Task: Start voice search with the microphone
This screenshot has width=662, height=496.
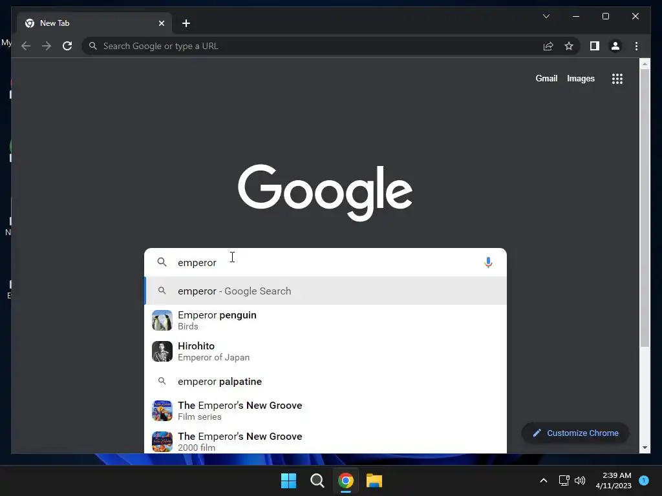Action: point(488,262)
